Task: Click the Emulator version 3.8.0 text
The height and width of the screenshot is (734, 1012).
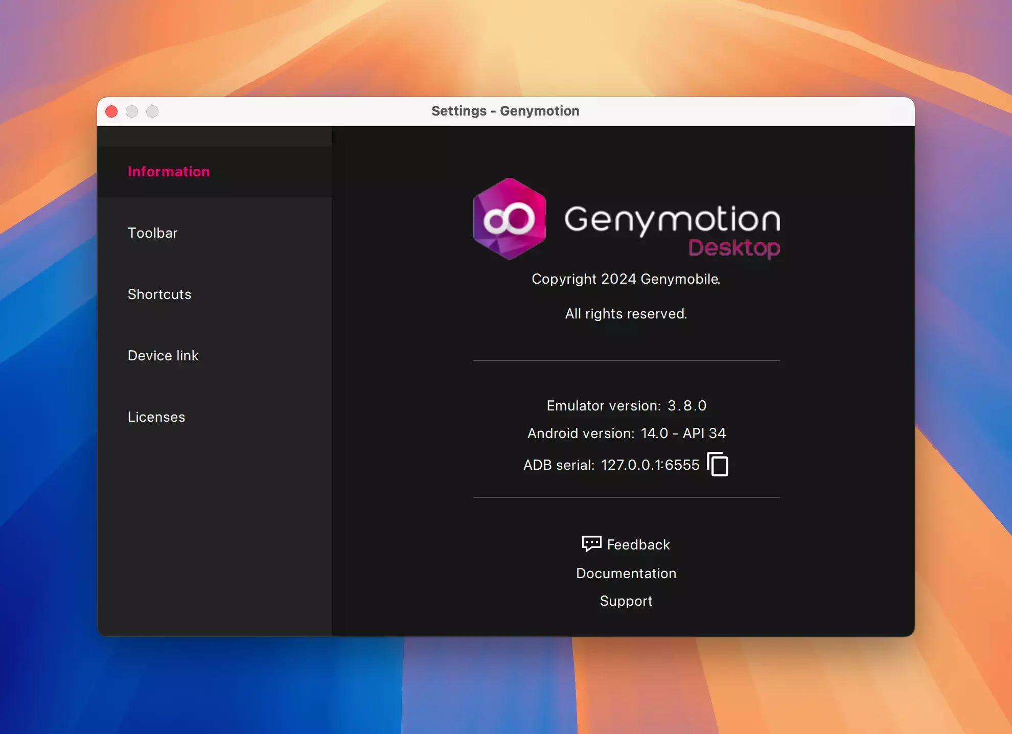Action: pos(626,406)
